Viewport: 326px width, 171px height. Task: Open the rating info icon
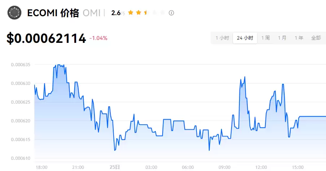[x=172, y=13]
